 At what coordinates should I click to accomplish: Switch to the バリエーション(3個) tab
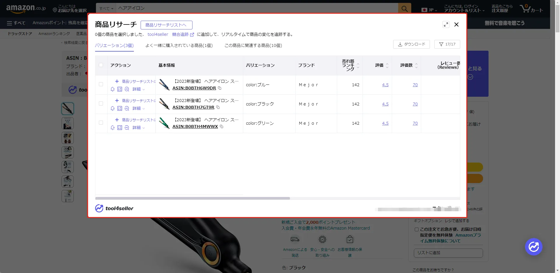(114, 45)
